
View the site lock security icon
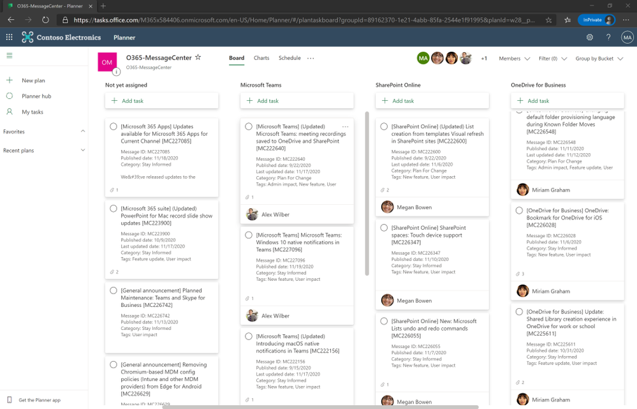pos(65,20)
